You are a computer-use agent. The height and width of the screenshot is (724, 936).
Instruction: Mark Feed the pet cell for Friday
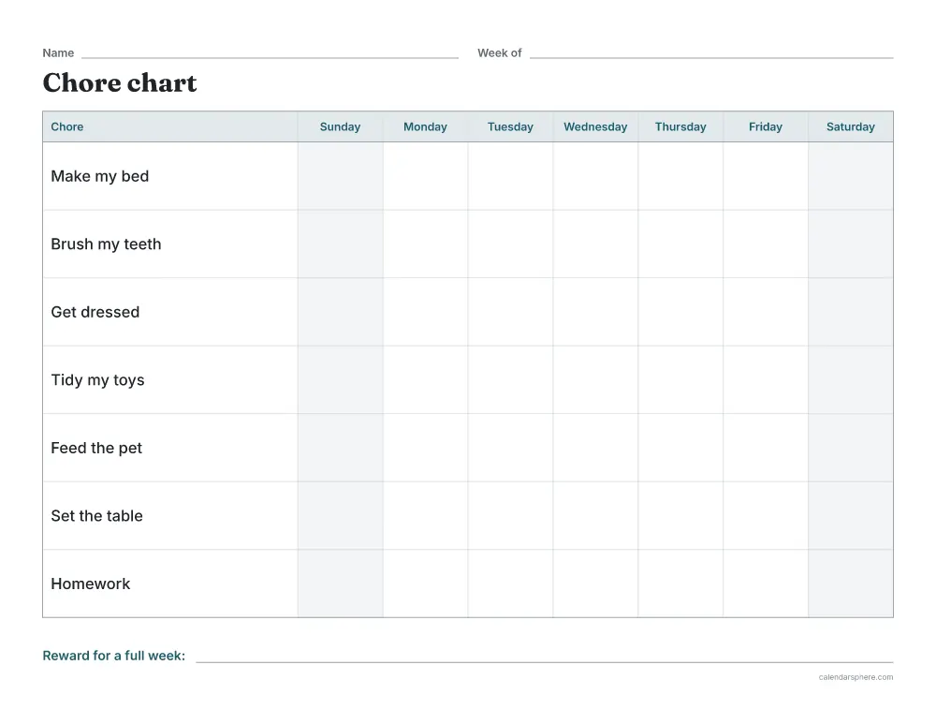pos(766,448)
